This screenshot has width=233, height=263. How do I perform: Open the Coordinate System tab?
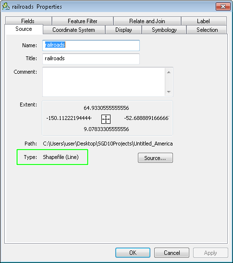[x=74, y=30]
